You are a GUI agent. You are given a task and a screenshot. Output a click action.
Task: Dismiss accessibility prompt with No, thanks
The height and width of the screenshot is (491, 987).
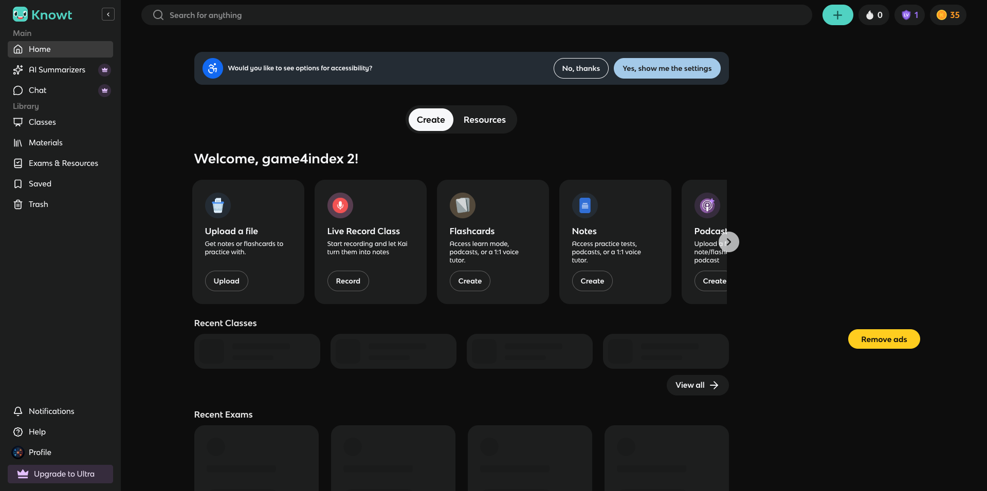click(580, 68)
